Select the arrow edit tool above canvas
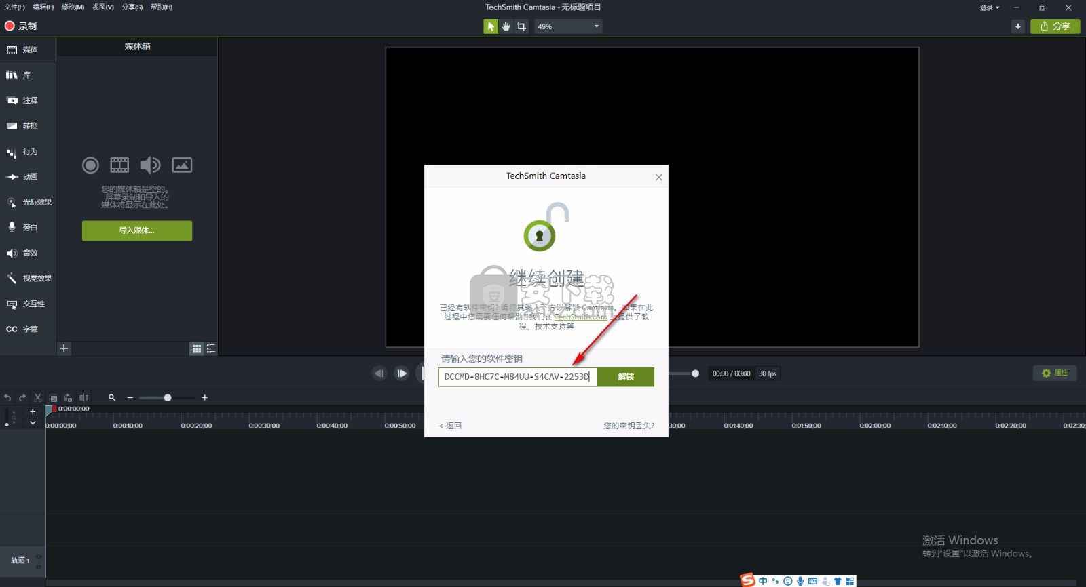The image size is (1086, 587). (x=490, y=26)
